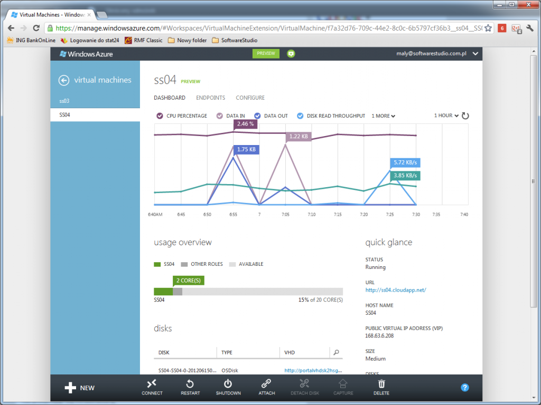Select the Shutdown icon
This screenshot has width=541, height=405.
228,388
